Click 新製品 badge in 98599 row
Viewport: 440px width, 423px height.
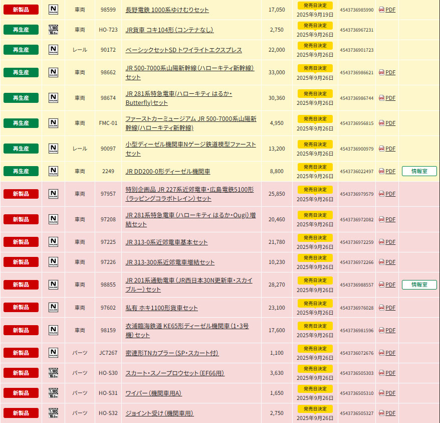pyautogui.click(x=21, y=10)
